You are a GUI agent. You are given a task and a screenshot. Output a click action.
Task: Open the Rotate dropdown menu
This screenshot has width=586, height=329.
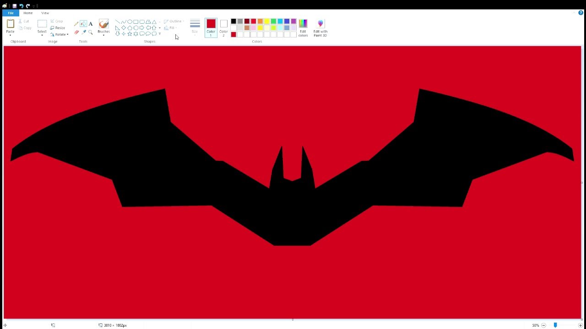59,34
